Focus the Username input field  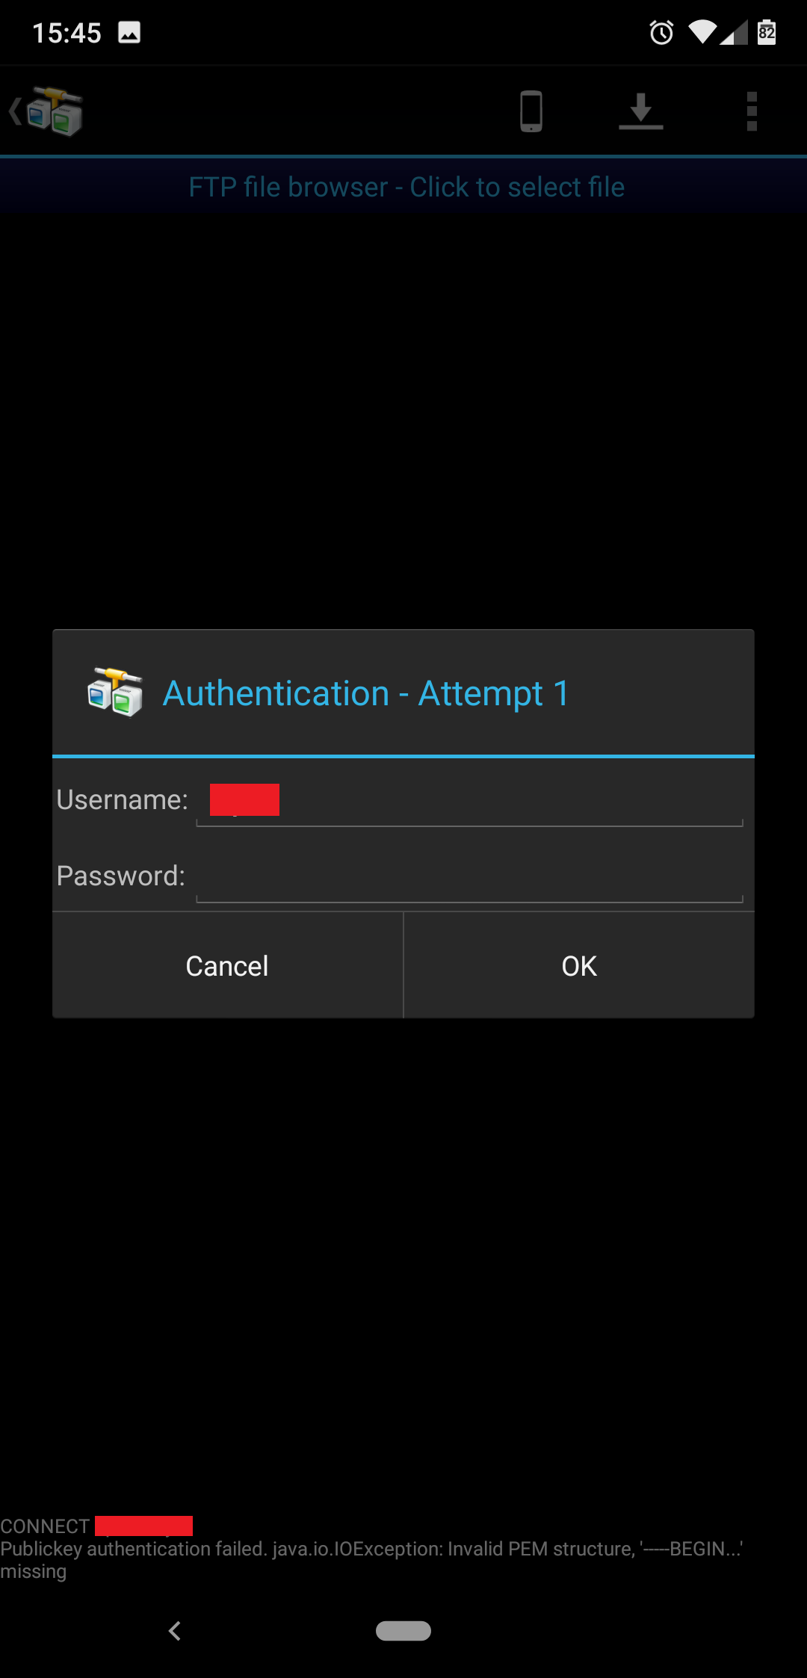(469, 801)
